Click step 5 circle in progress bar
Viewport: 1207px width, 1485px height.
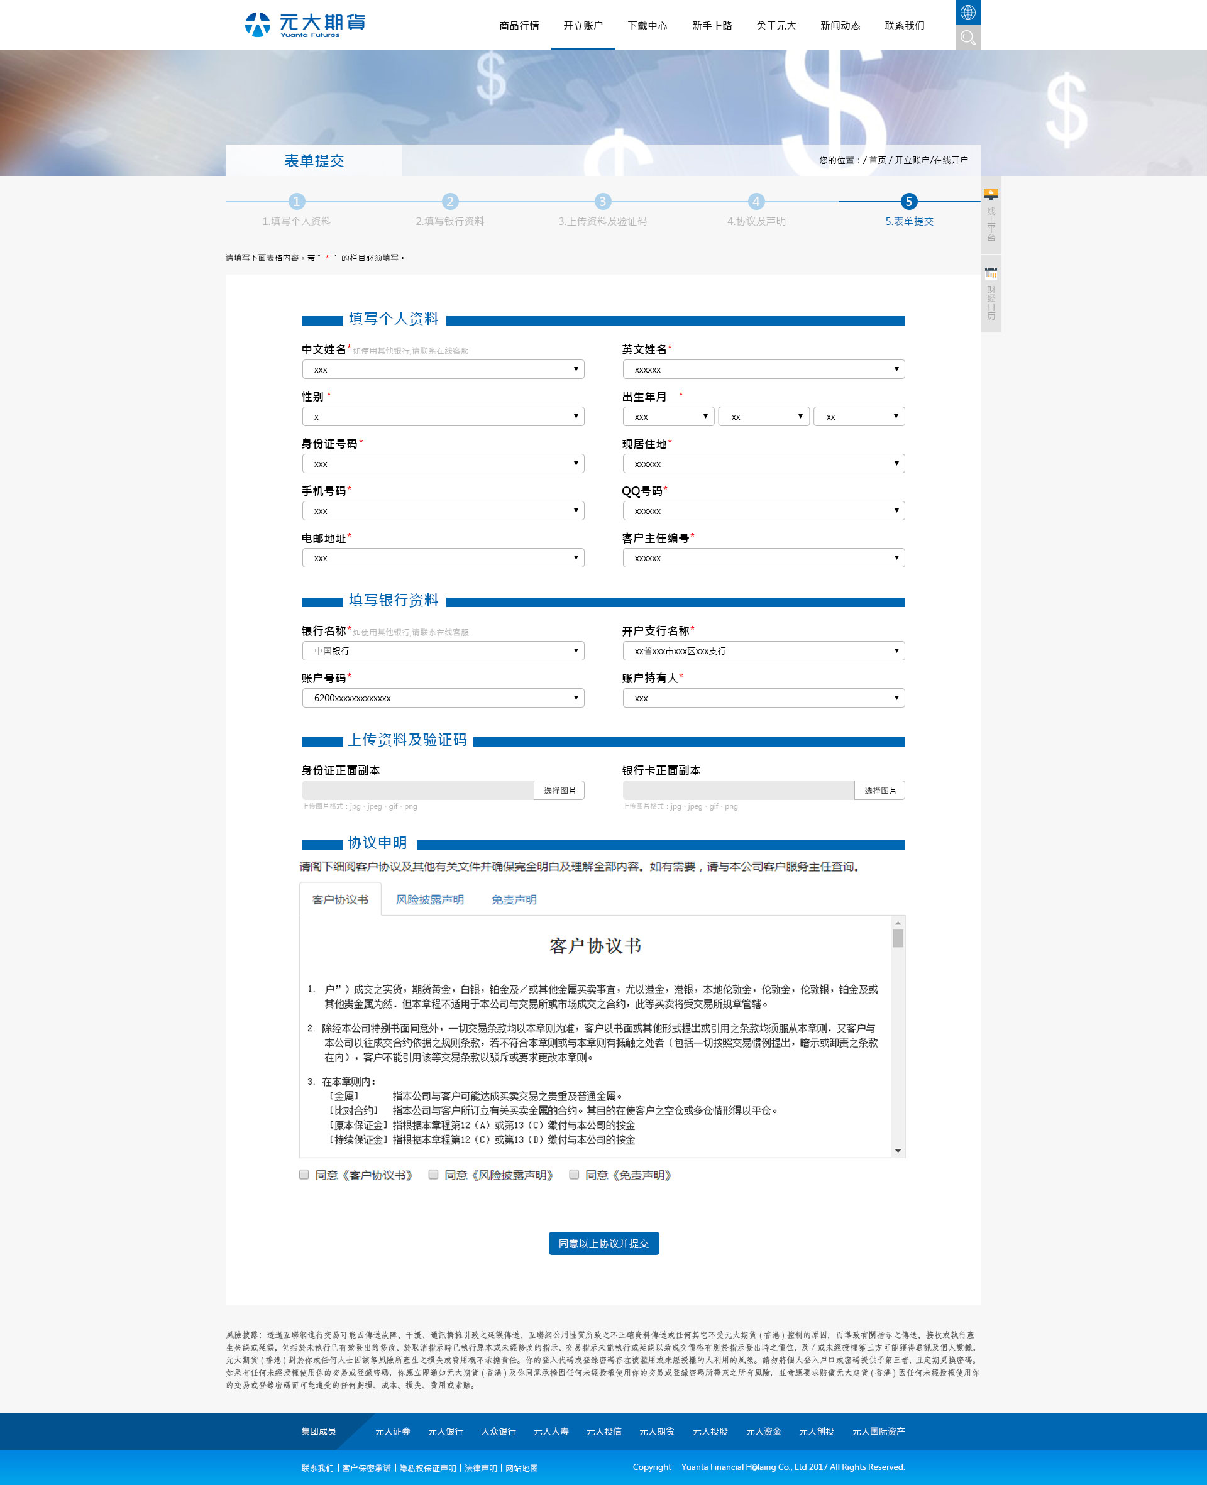(x=908, y=202)
